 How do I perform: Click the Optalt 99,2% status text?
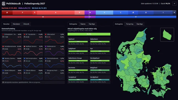[x=165, y=3]
